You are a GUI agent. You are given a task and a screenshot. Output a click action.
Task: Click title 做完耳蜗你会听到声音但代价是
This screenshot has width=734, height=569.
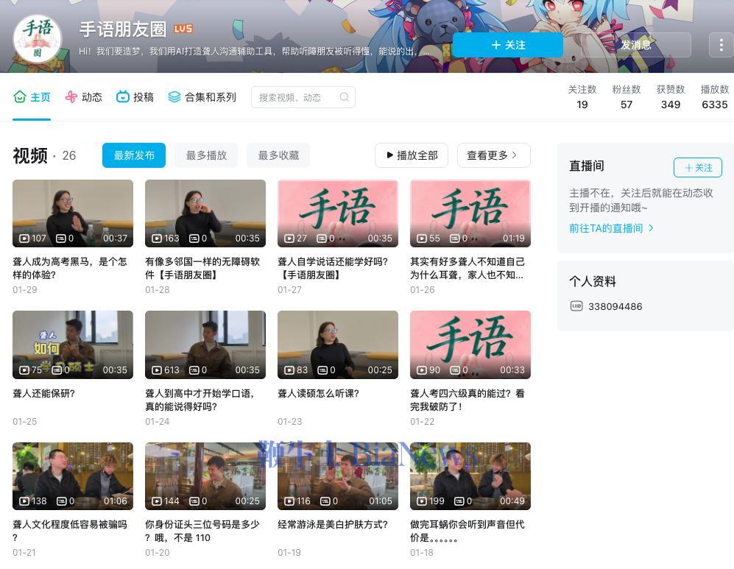pyautogui.click(x=467, y=531)
